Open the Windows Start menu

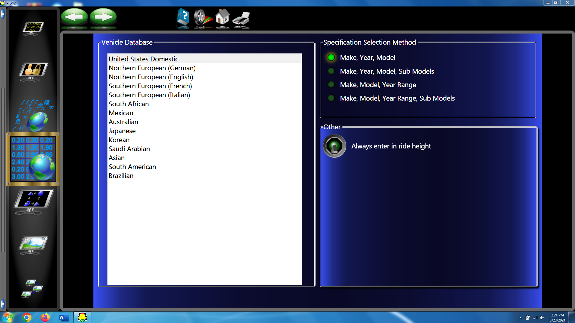pos(8,317)
